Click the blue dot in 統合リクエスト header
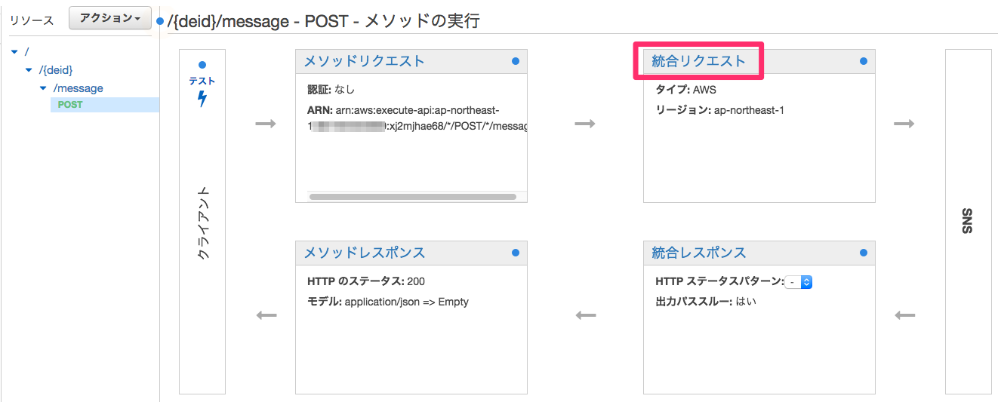Screen dimensions: 998x402 pyautogui.click(x=864, y=61)
